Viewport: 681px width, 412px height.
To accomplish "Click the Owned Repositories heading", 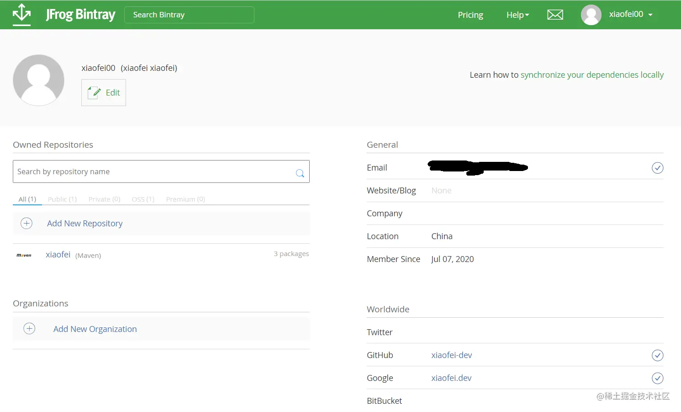I will (x=53, y=144).
